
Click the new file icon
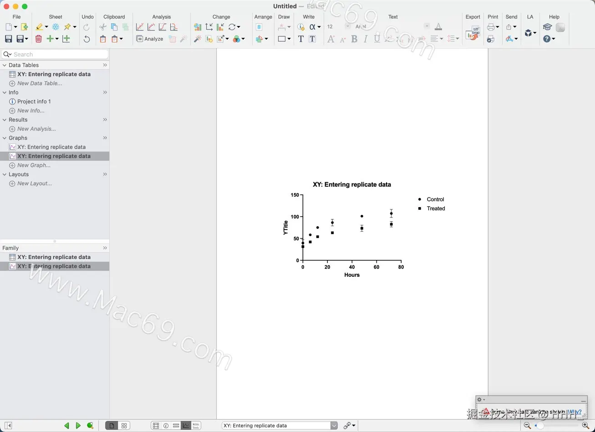pos(9,27)
